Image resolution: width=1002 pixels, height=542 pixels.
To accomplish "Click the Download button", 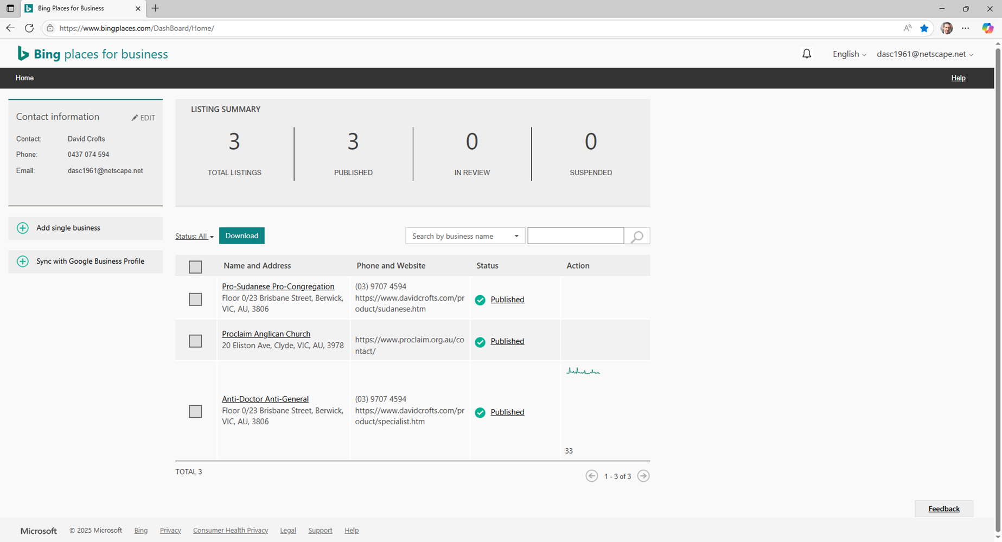I will (x=242, y=235).
